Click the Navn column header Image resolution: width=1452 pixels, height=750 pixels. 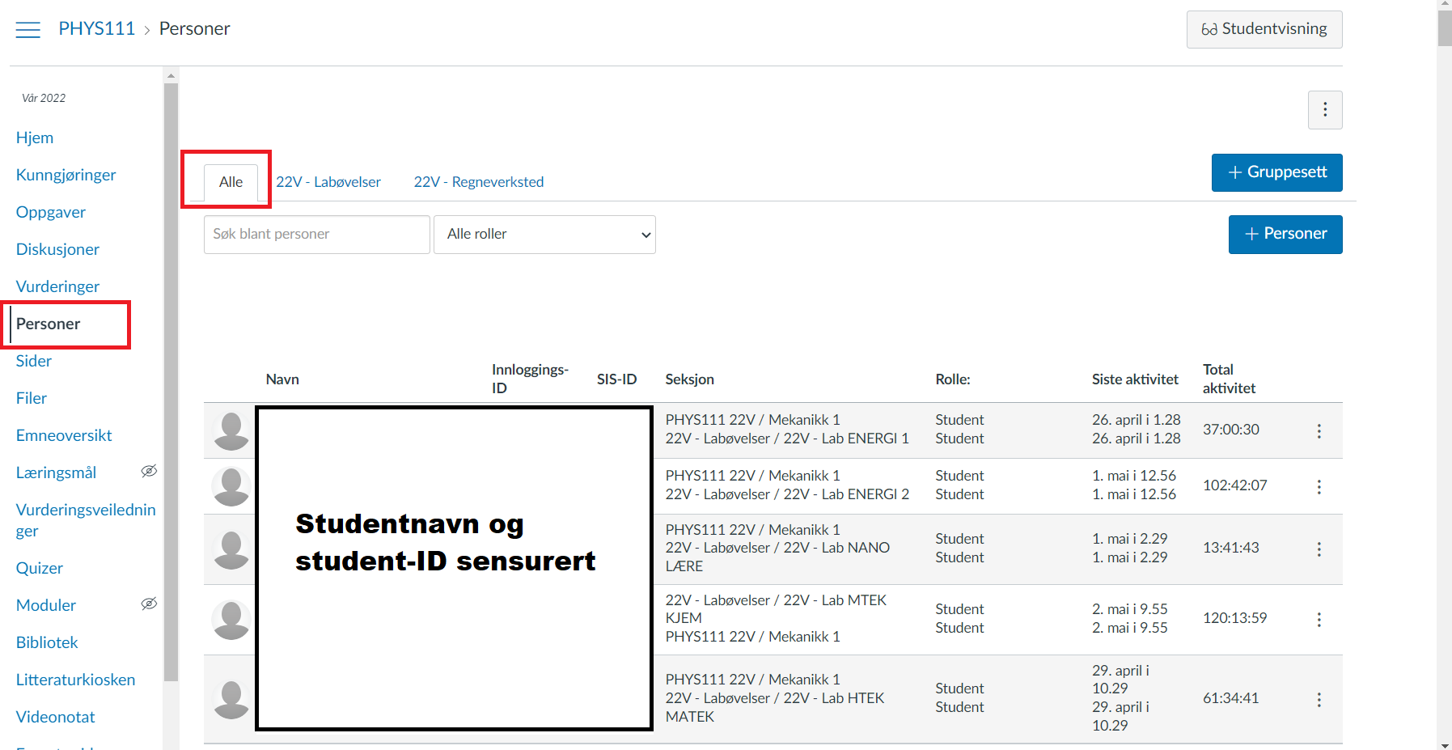tap(282, 379)
